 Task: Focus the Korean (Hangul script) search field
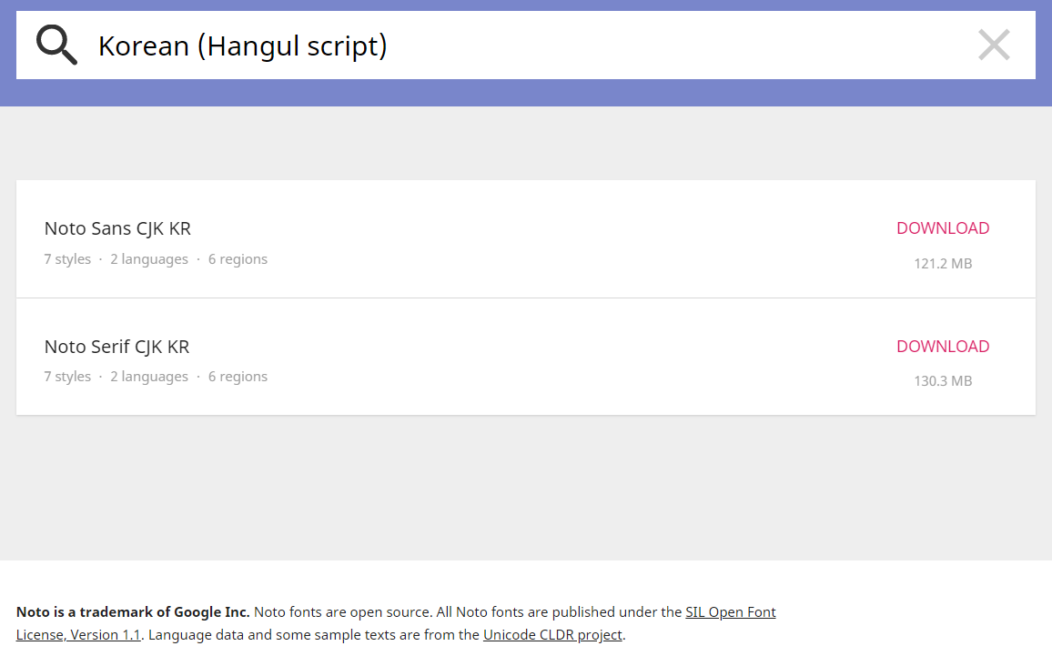[525, 45]
